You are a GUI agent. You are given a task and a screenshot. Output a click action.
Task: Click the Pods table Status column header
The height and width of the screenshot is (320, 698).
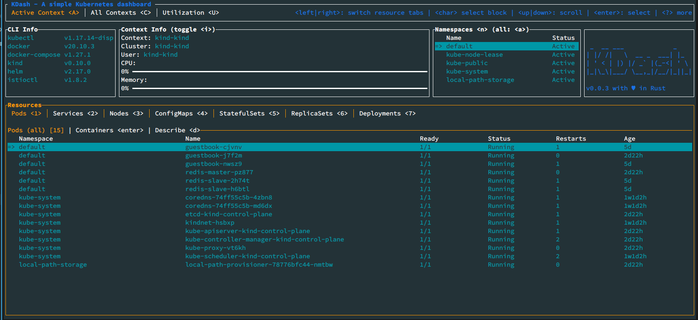499,139
